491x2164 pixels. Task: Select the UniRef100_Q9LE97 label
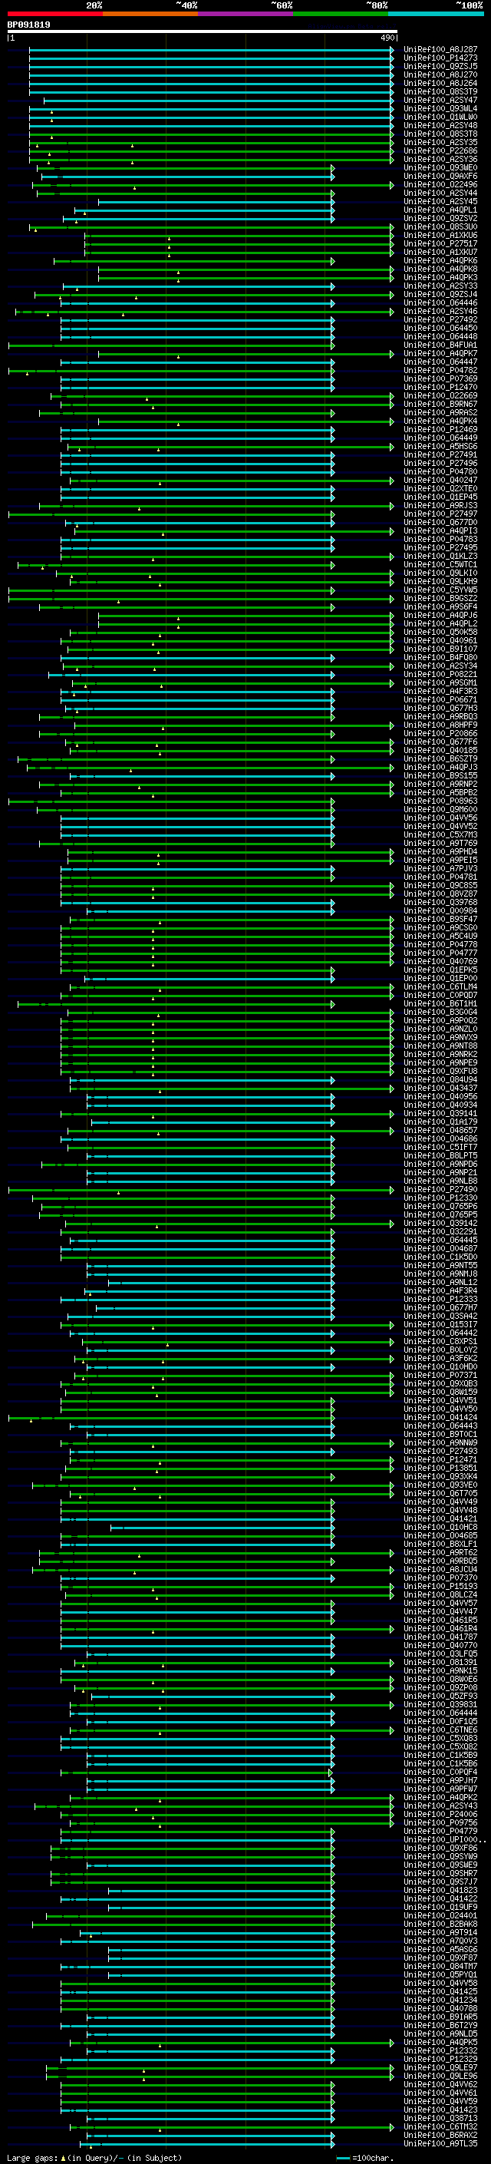coord(440,2068)
